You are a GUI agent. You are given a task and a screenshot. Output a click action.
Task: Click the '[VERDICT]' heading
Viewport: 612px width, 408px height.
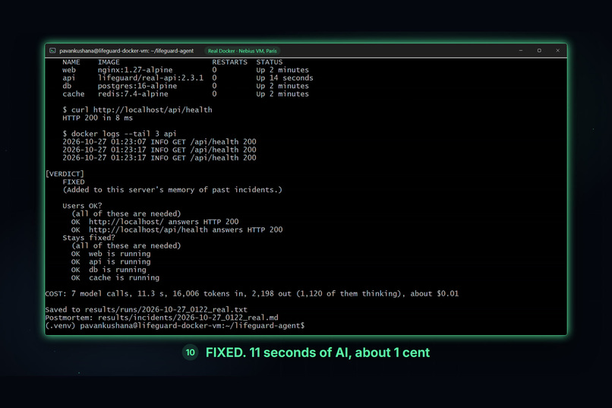(x=65, y=174)
